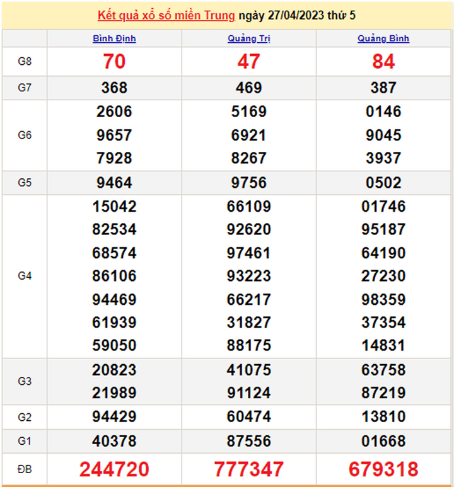This screenshot has height=487, width=454.
Task: Open the Quảng Bình province link
Action: (383, 38)
